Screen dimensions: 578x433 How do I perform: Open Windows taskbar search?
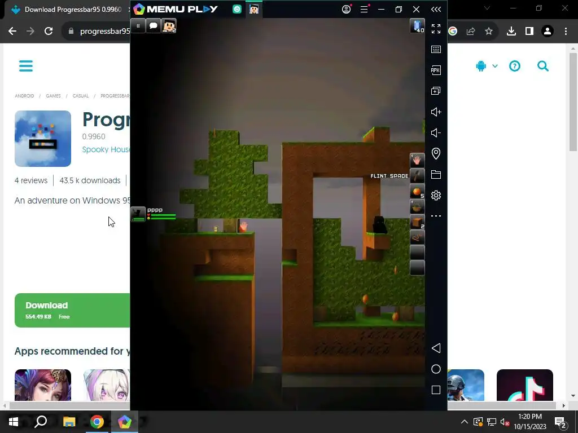point(41,422)
